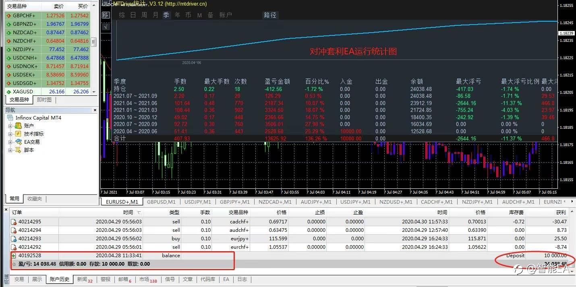Viewport: 576px width, 287px height.
Task: Click the USDSEK+ down-arrow icon
Action: pyautogui.click(x=8, y=75)
